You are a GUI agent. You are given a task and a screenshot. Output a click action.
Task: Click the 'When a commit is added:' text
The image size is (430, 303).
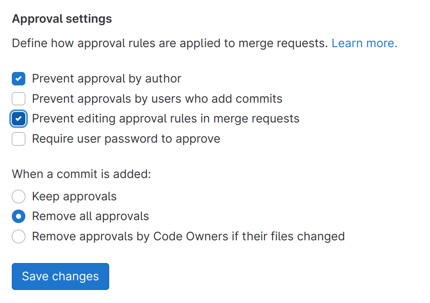point(81,174)
